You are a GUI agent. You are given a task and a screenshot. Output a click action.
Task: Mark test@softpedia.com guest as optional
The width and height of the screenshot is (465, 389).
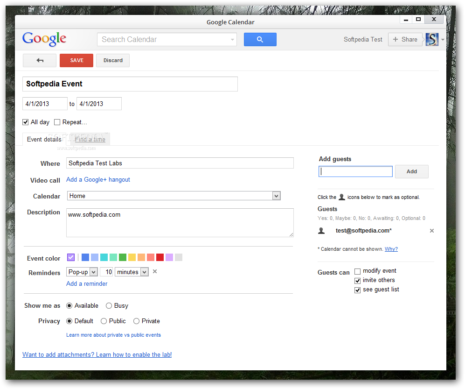coord(321,231)
